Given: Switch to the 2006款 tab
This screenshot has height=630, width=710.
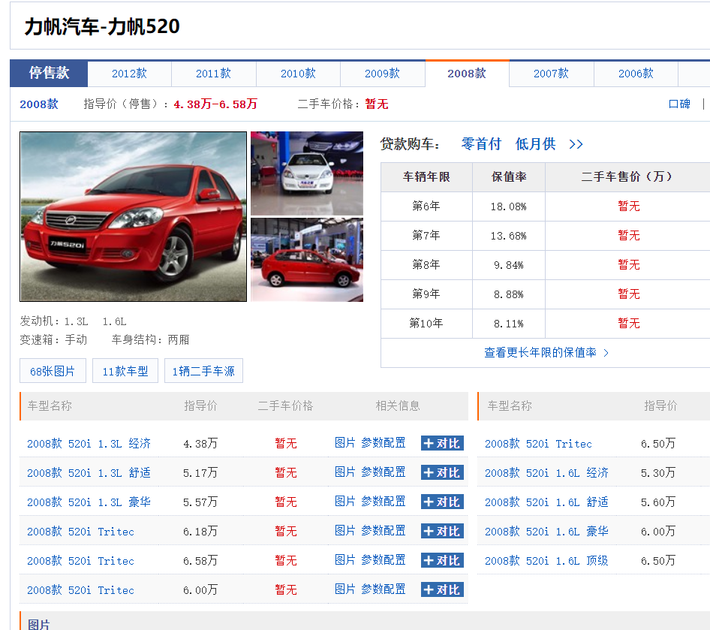Looking at the screenshot, I should point(636,74).
